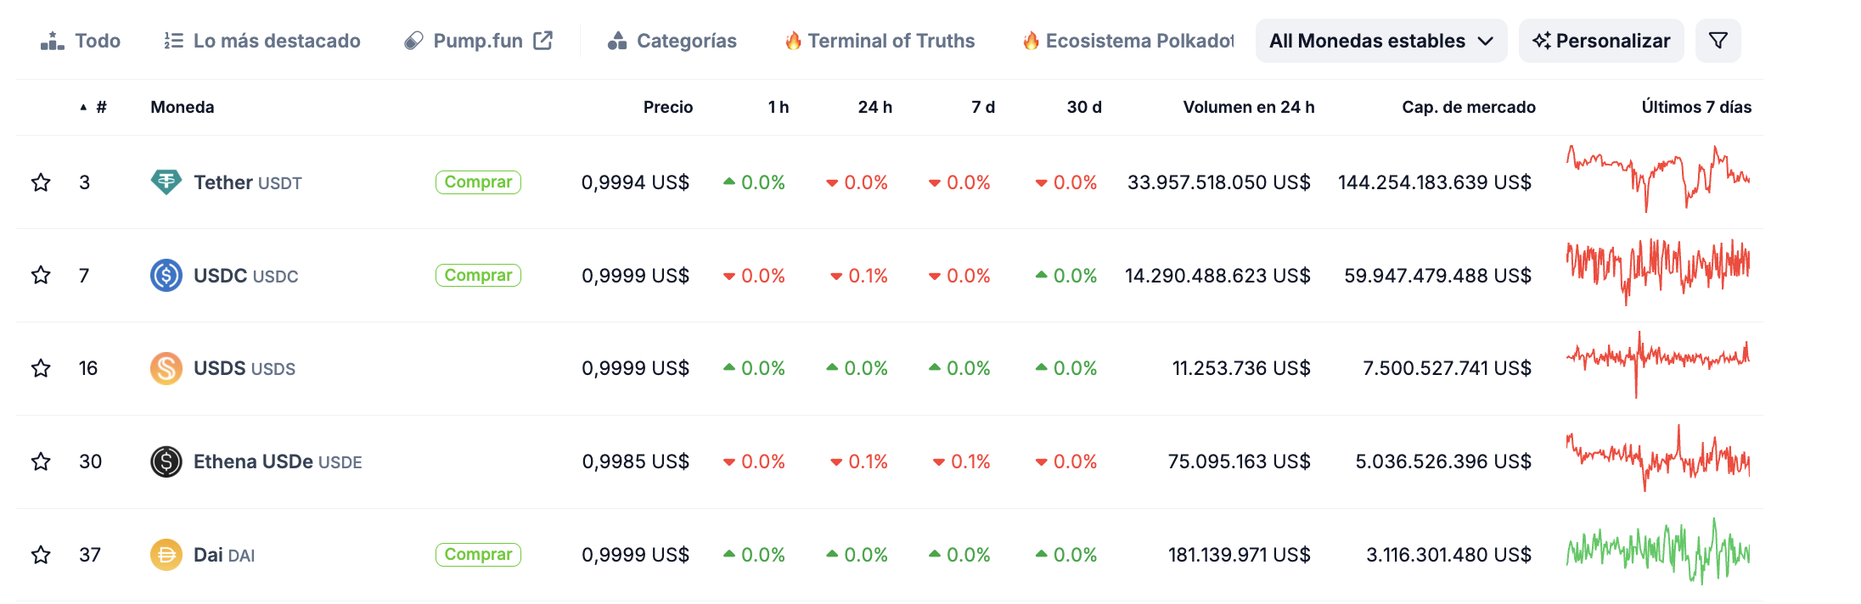Click the Tether coin logo icon
1861x604 pixels.
point(166,182)
